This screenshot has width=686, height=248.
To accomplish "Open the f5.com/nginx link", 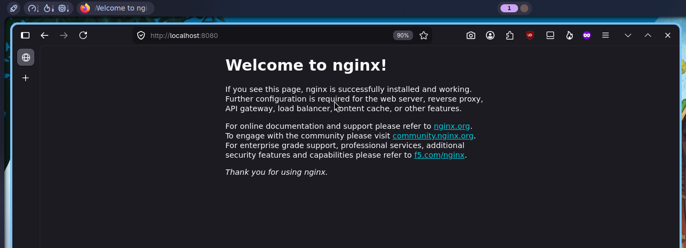I will click(439, 155).
